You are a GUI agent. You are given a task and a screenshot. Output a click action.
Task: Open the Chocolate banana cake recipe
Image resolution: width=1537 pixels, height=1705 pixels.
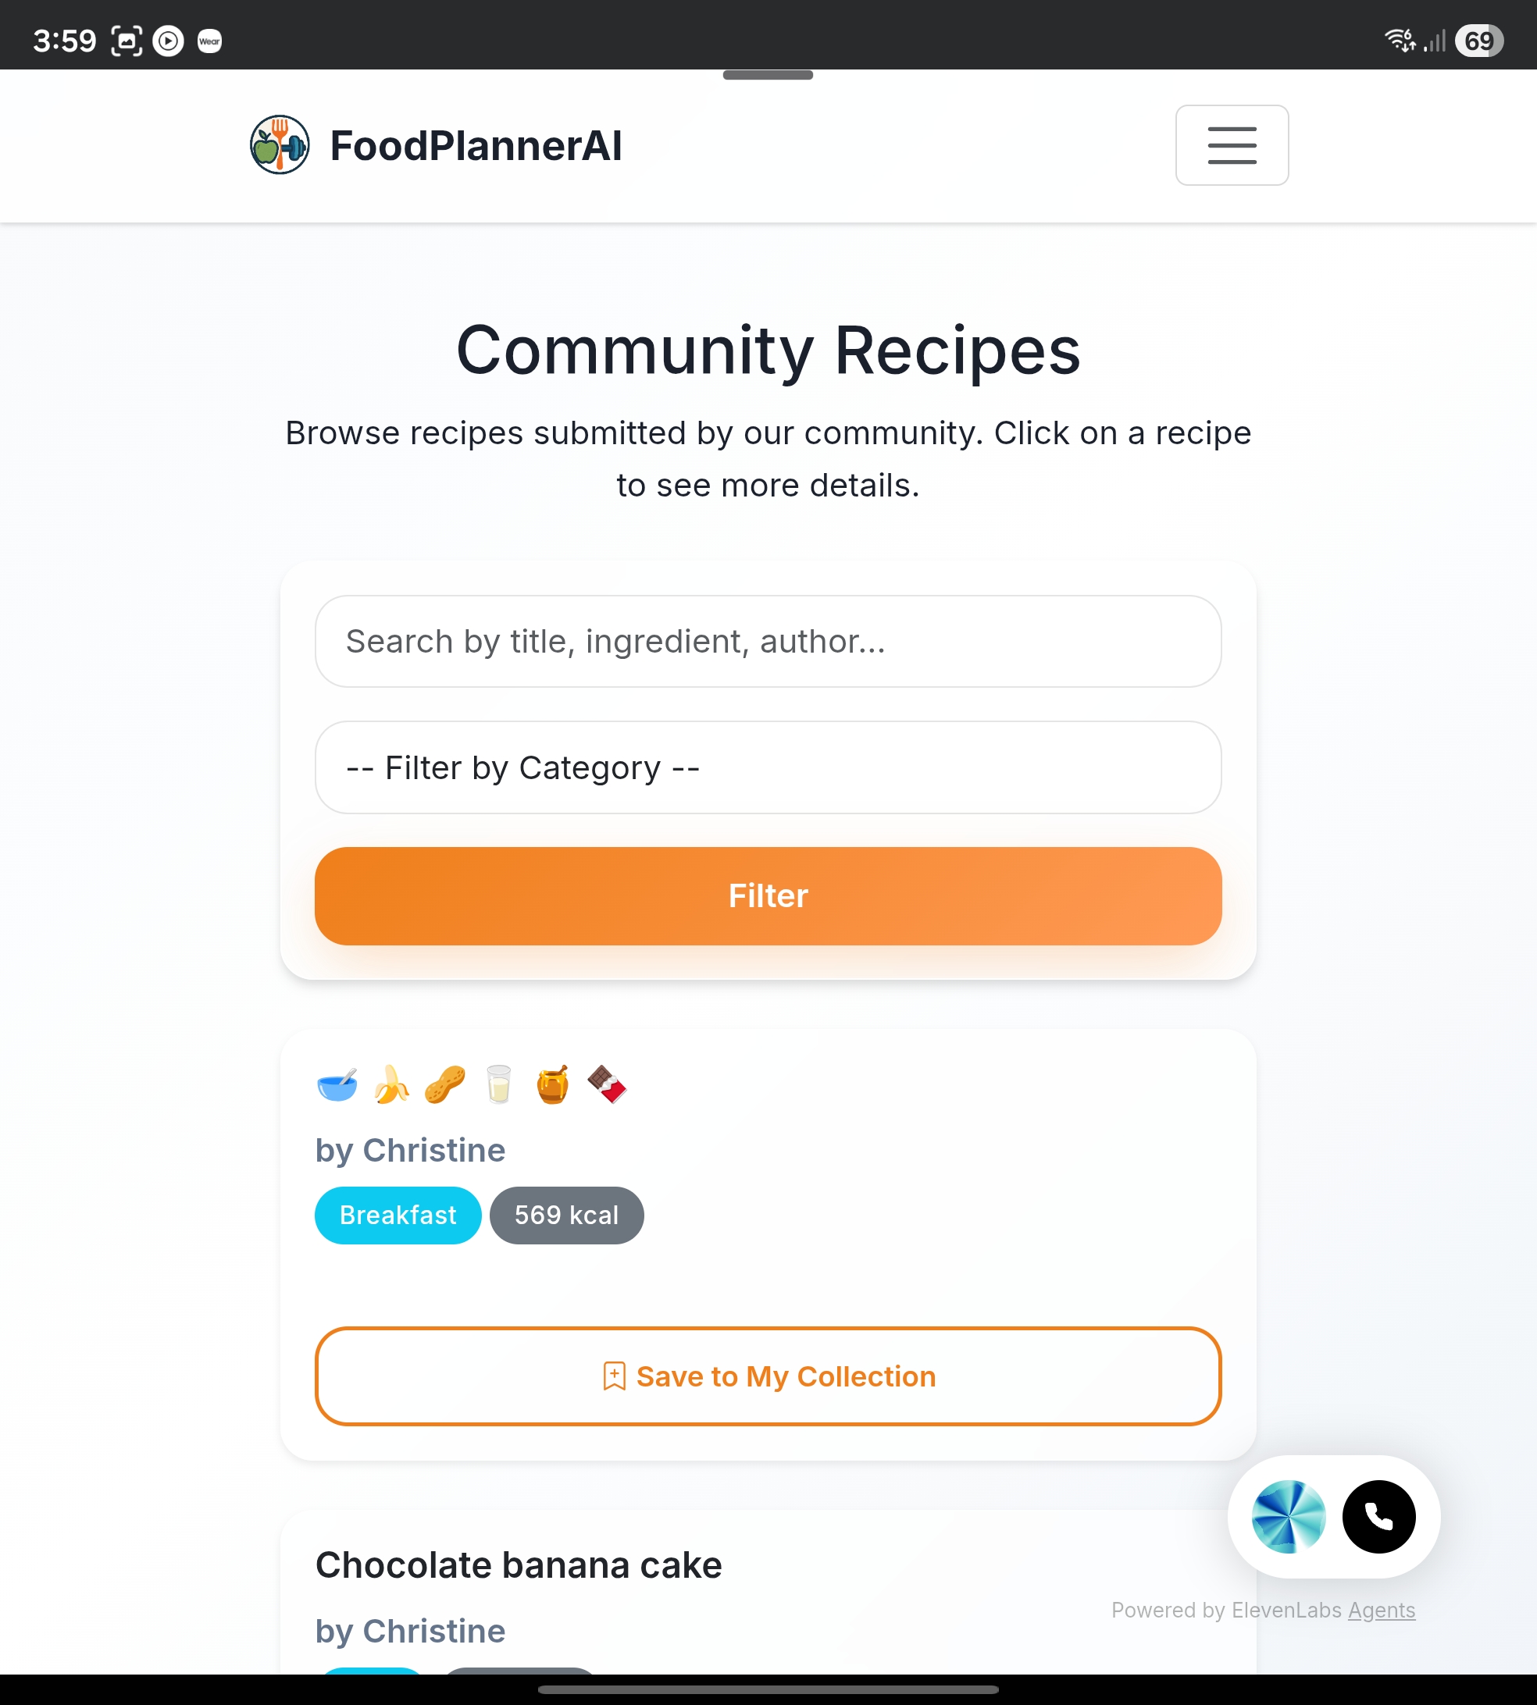[x=519, y=1566]
